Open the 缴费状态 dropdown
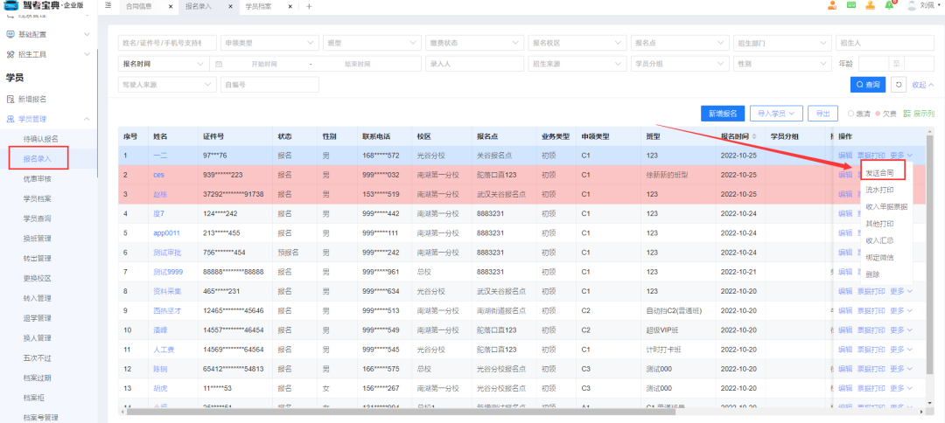Viewport: 945px width, 423px height. coord(474,44)
